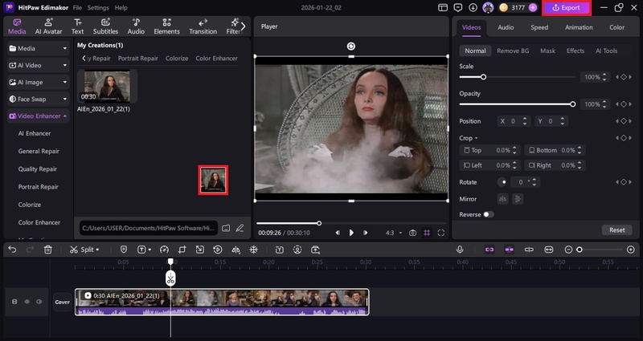Undo the last edit in timeline toolbar
This screenshot has height=341, width=643.
tap(12, 250)
